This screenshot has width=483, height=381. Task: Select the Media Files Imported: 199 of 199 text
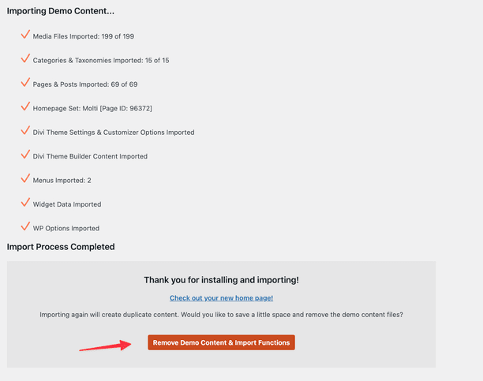[84, 36]
